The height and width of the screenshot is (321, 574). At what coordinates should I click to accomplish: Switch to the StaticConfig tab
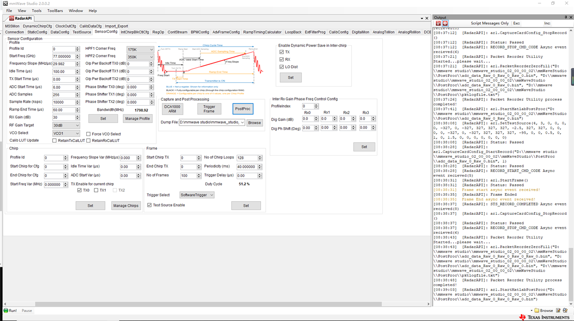click(x=37, y=32)
